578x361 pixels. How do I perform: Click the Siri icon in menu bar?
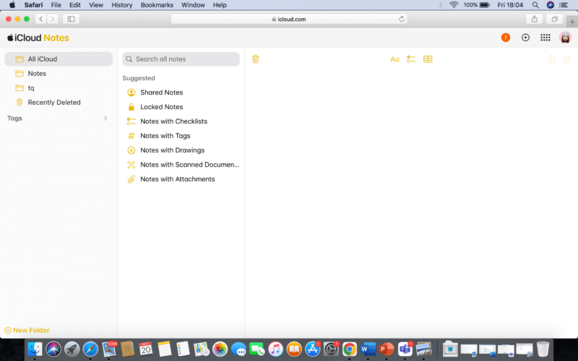click(551, 5)
